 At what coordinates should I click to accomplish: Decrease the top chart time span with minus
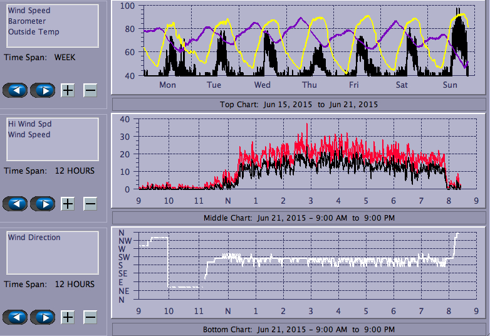coord(90,90)
